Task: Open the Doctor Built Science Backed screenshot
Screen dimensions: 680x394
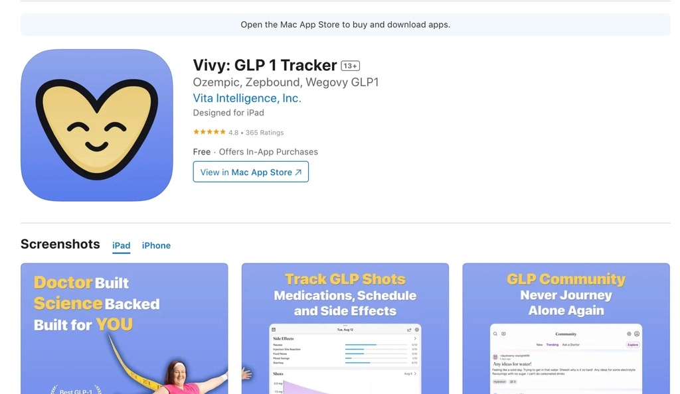Action: (124, 328)
